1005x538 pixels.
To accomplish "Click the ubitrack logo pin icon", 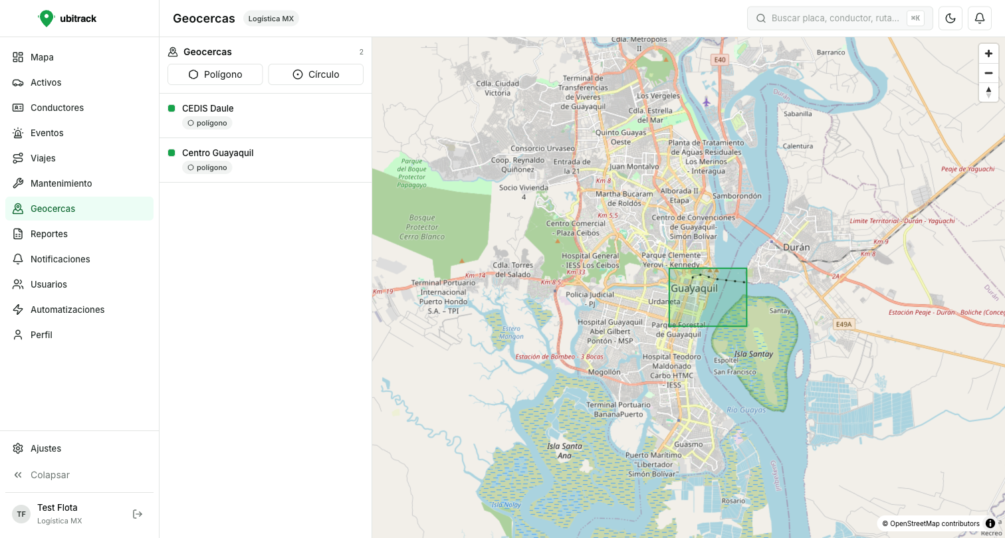I will pos(46,19).
